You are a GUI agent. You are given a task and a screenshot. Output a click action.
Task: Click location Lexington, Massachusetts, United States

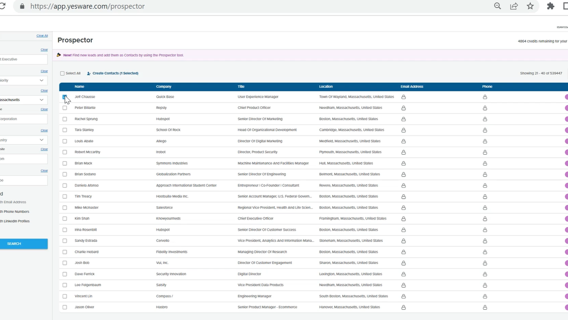(x=350, y=274)
